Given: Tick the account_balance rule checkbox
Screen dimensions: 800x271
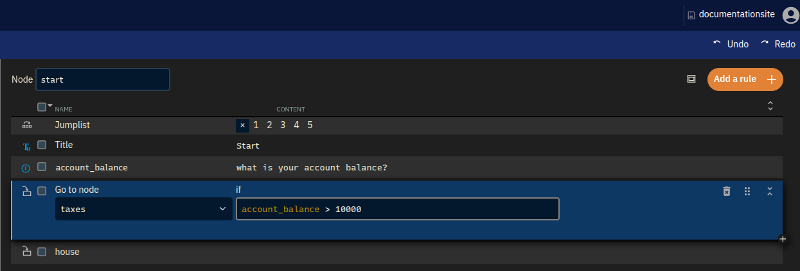Looking at the screenshot, I should click(42, 167).
